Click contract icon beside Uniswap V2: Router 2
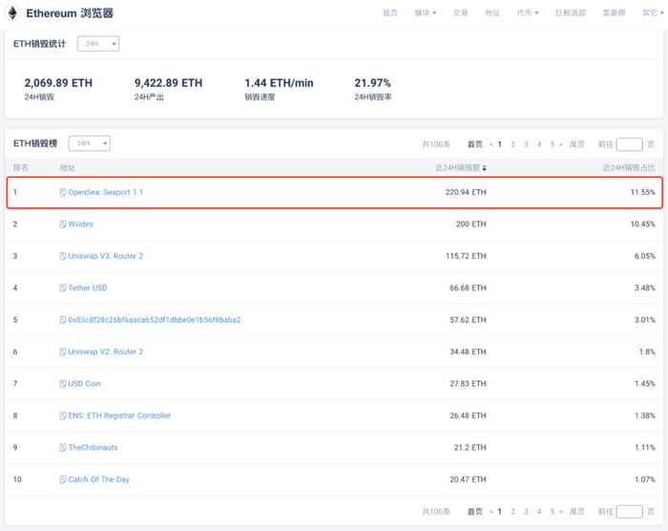This screenshot has height=531, width=668. 63,351
